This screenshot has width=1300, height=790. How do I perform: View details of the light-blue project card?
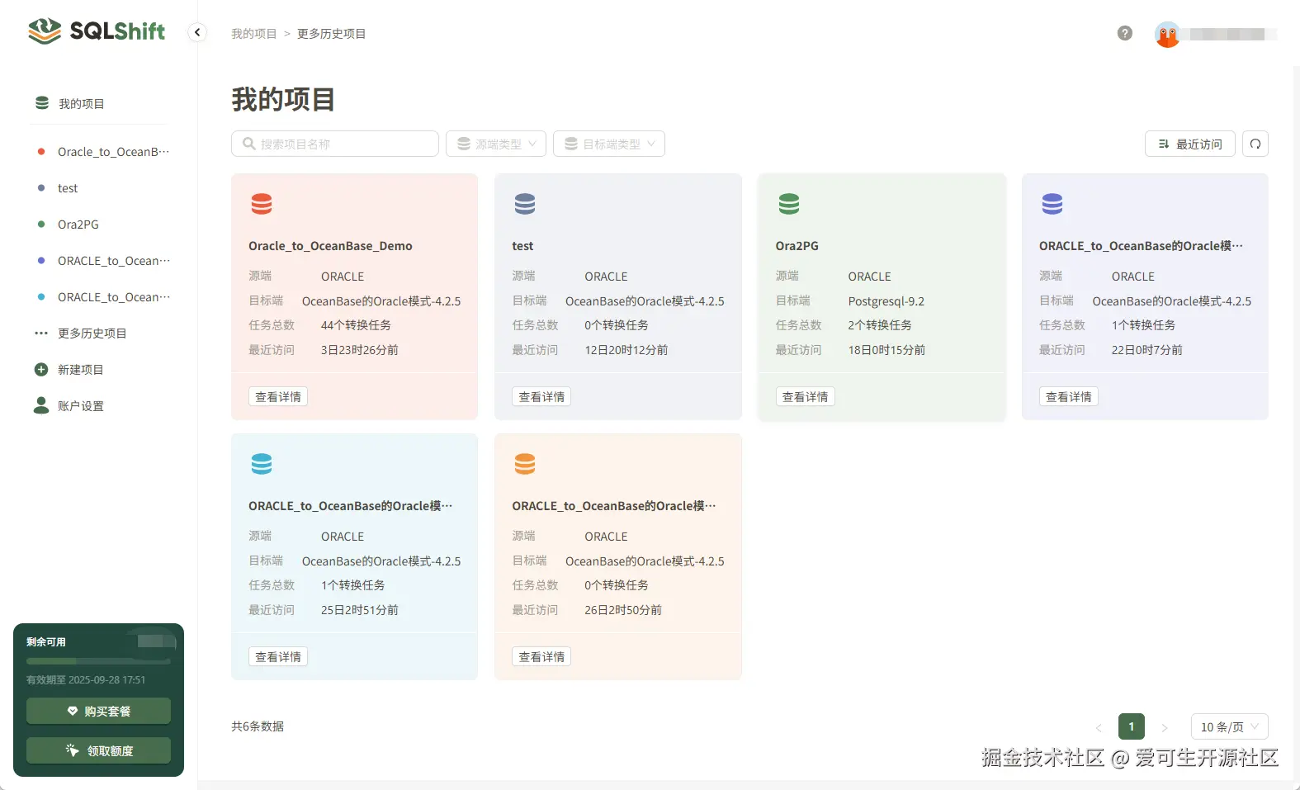(278, 657)
